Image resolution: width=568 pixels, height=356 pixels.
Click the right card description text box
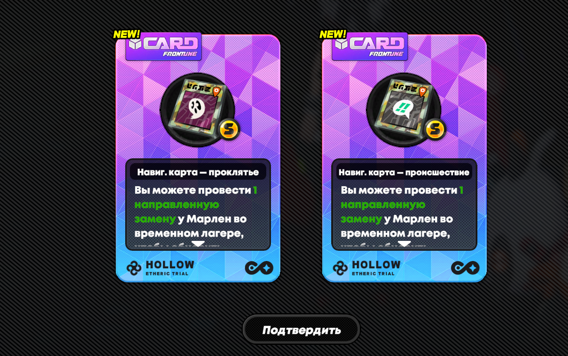pyautogui.click(x=404, y=205)
